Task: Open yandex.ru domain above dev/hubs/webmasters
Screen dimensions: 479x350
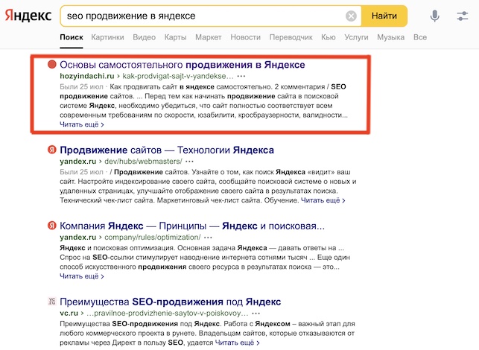Action: tap(78, 162)
